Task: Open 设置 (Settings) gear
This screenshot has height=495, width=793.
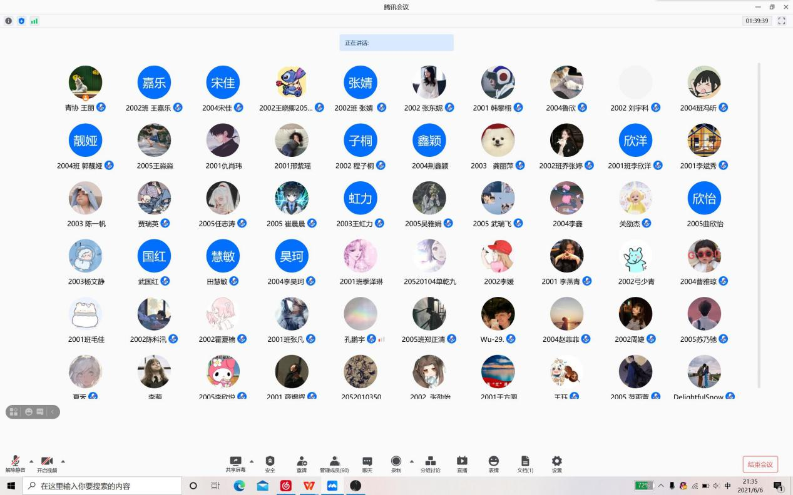Action: pyautogui.click(x=556, y=464)
